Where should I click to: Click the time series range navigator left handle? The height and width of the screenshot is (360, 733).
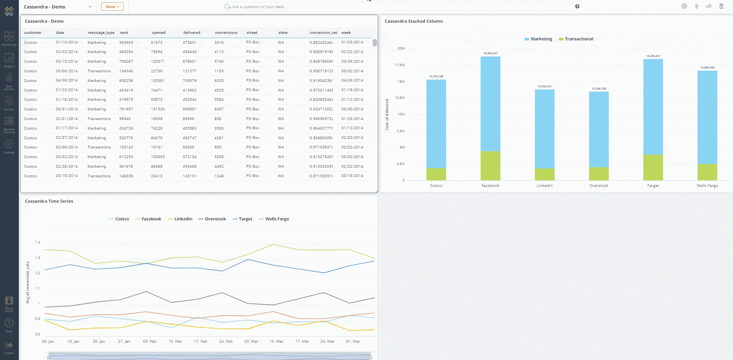tap(49, 358)
